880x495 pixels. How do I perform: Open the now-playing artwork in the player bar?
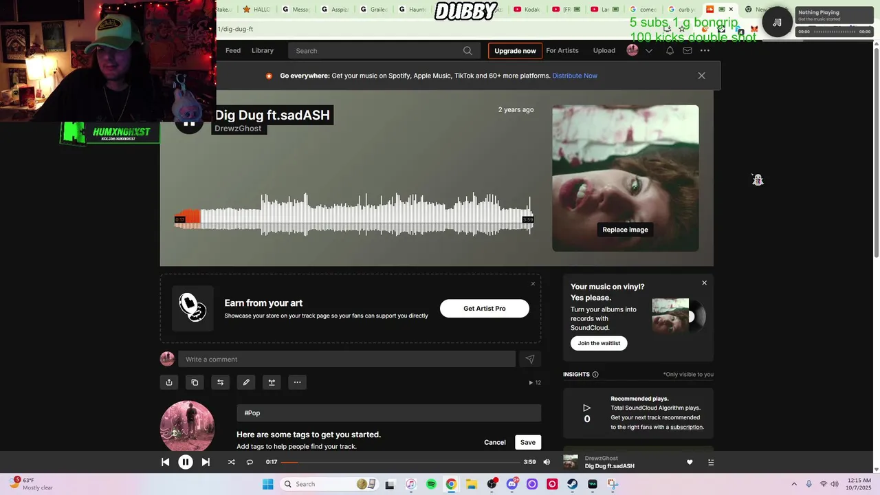coord(571,462)
